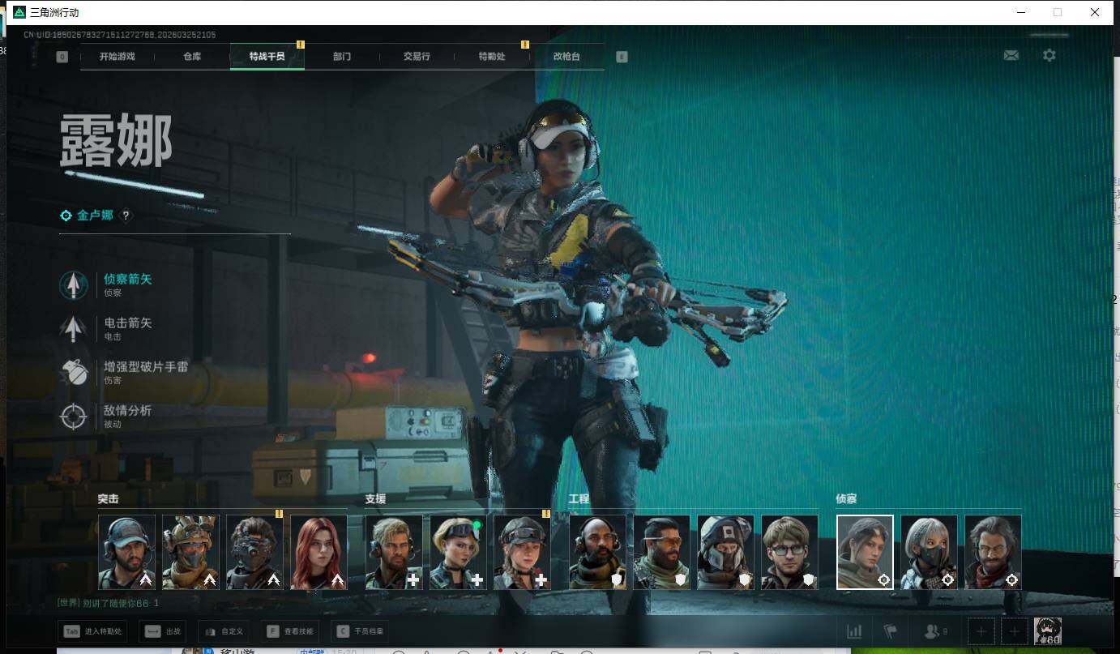Select support operator with goggles on head
This screenshot has height=654, width=1120.
click(459, 552)
